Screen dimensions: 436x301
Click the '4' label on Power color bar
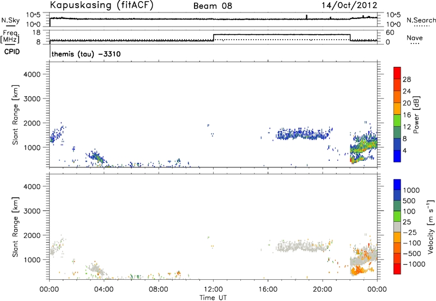click(x=404, y=150)
